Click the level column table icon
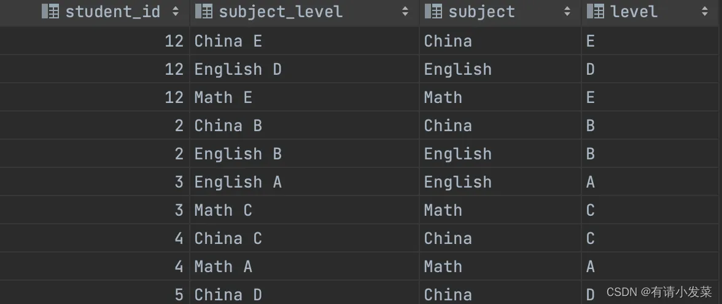Image resolution: width=722 pixels, height=304 pixels. tap(596, 11)
